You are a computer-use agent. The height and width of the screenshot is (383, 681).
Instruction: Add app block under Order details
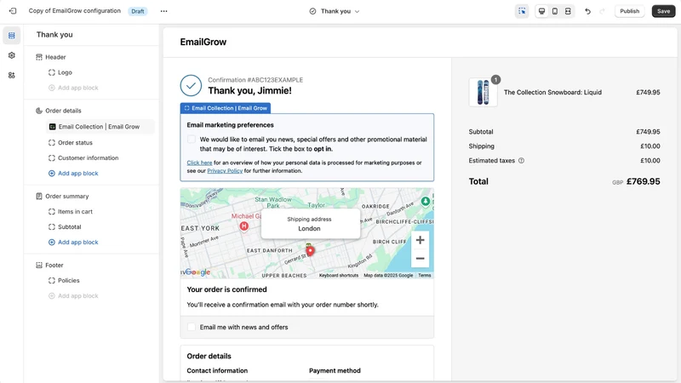click(73, 174)
